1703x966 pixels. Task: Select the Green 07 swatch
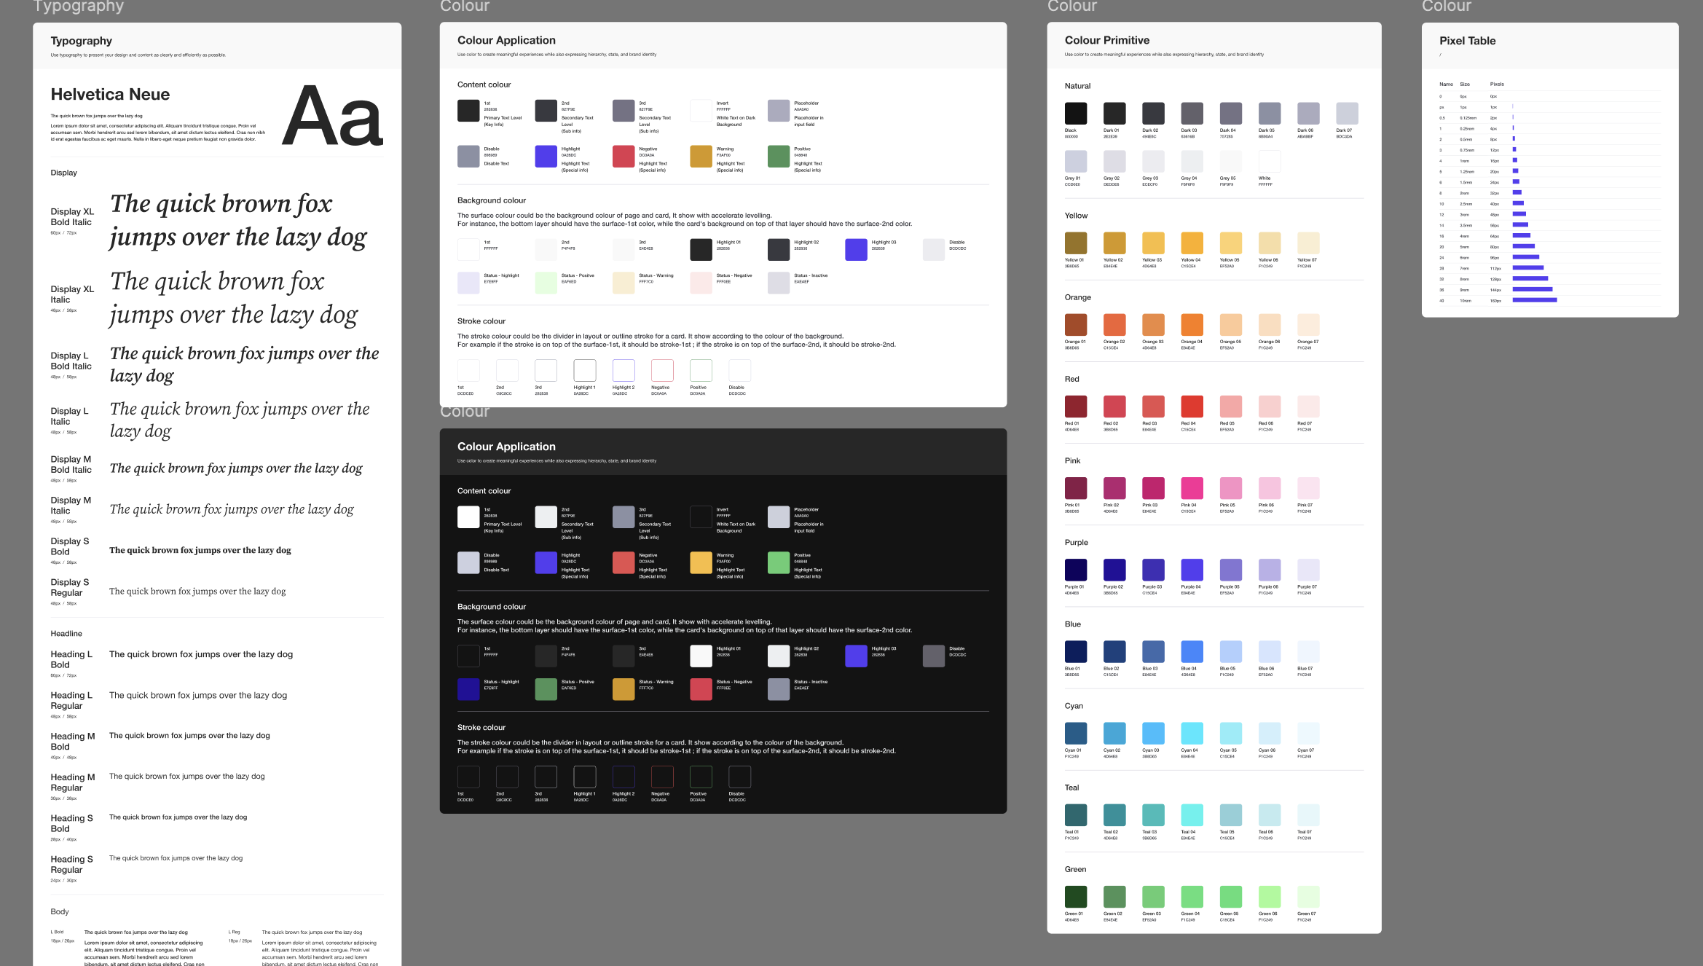(1308, 897)
